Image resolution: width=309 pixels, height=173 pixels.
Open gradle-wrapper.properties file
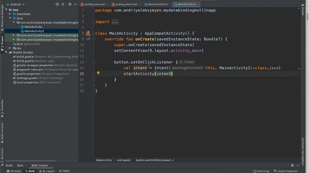pyautogui.click(x=45, y=65)
